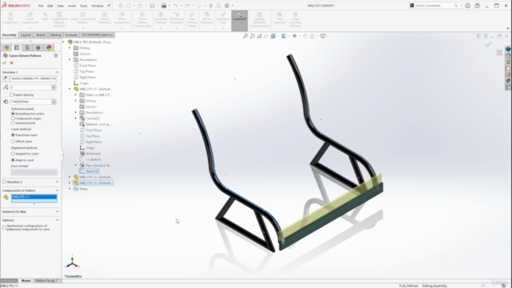Expand the Instances to Skip section
The image size is (512, 288).
(57, 211)
